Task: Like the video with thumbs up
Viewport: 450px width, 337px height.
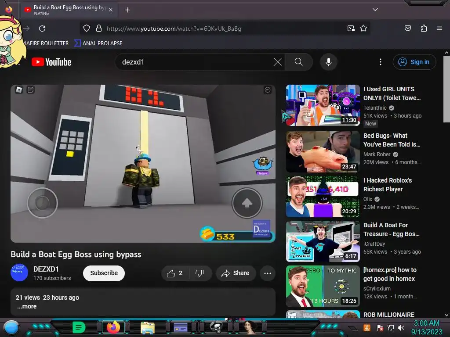Action: coord(175,273)
